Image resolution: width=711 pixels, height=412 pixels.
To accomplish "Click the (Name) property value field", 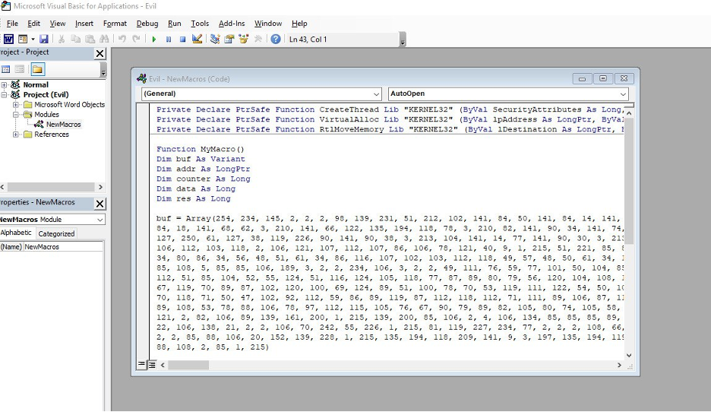I will tap(63, 247).
